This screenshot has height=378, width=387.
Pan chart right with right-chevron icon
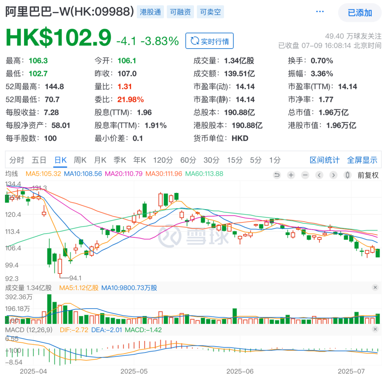pos(333,175)
